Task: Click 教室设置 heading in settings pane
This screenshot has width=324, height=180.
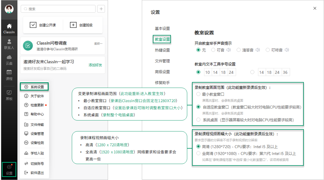Action: click(204, 33)
